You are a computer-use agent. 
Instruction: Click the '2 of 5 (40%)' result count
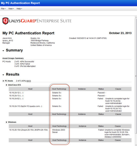pos(21,81)
